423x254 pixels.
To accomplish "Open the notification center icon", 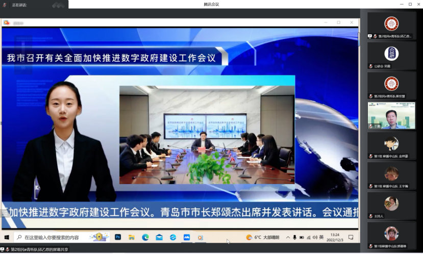I will coord(351,237).
